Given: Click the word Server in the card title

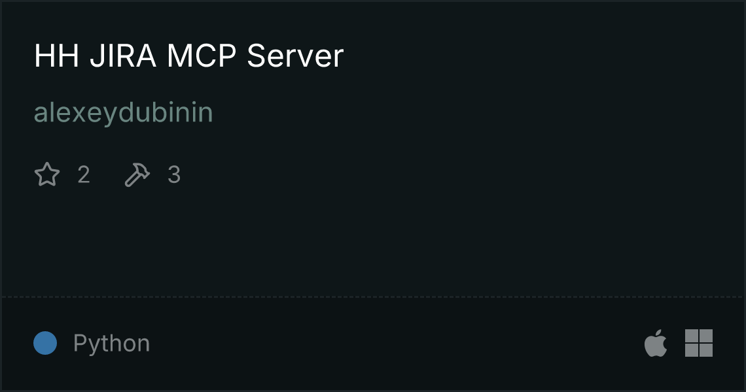Looking at the screenshot, I should click(x=295, y=56).
